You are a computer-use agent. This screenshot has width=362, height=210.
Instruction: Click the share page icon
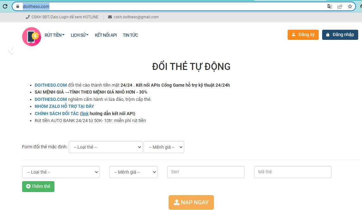pyautogui.click(x=340, y=6)
